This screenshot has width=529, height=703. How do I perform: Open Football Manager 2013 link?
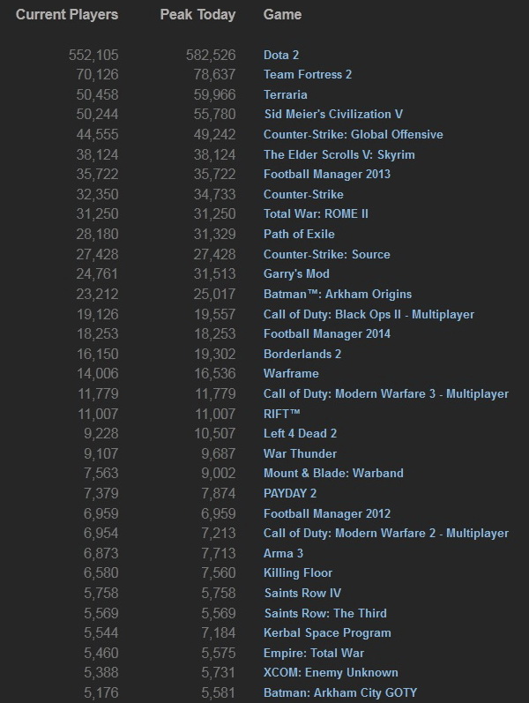tap(327, 175)
